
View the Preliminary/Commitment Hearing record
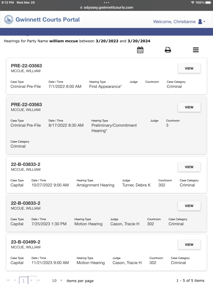189,107
